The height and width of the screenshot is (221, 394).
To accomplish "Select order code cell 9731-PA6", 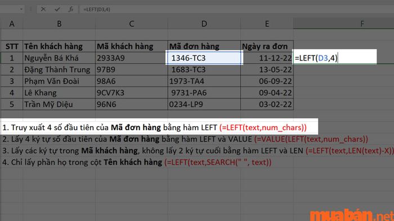I will point(204,93).
